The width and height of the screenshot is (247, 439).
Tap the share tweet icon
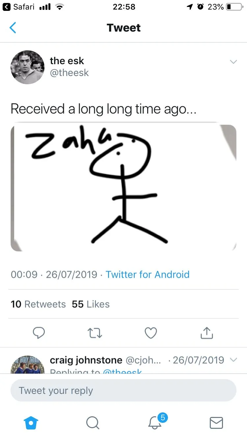pos(207,333)
